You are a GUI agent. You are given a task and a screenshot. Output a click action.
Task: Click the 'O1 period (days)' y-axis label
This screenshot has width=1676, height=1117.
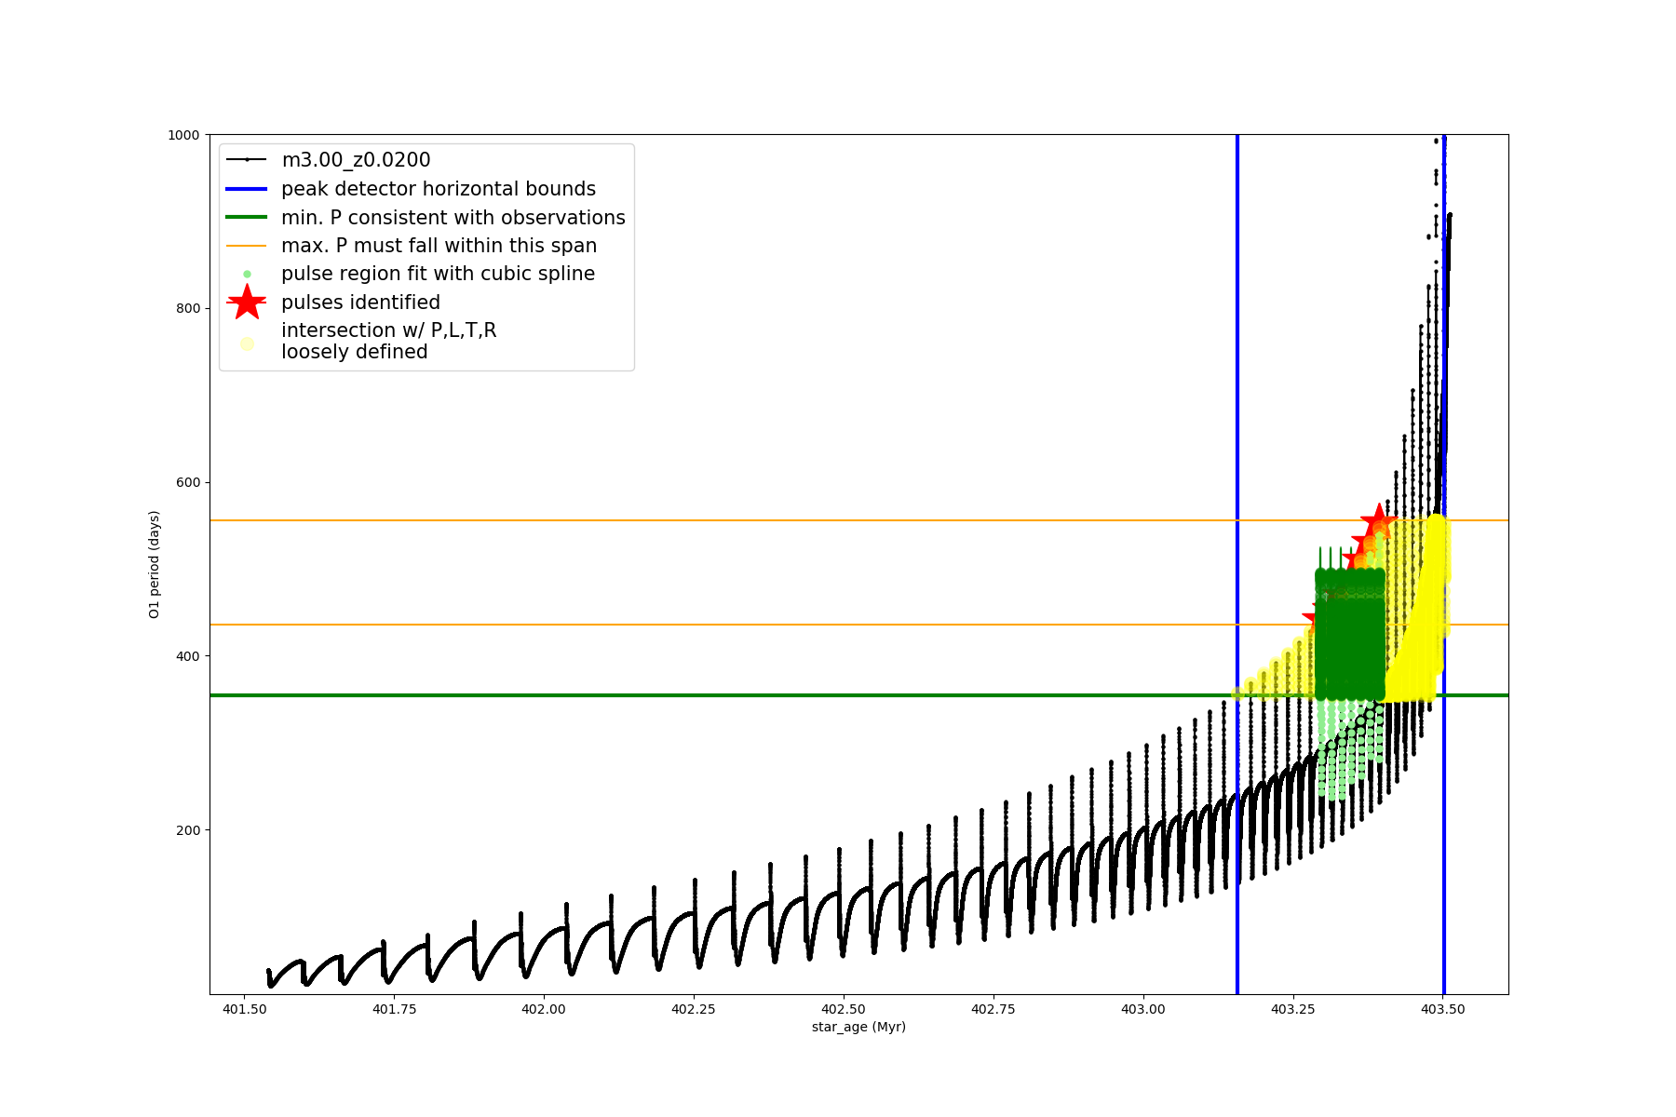(155, 564)
